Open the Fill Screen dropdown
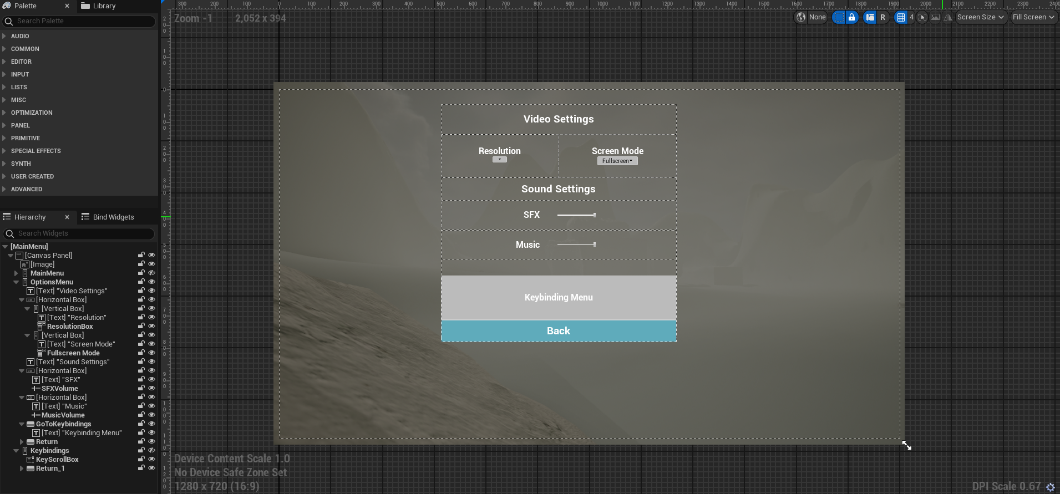Screen dimensions: 1060x494 tap(1033, 17)
